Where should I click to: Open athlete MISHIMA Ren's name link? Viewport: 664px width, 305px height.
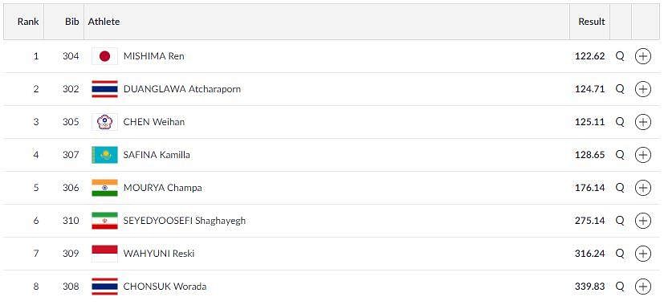tap(153, 56)
